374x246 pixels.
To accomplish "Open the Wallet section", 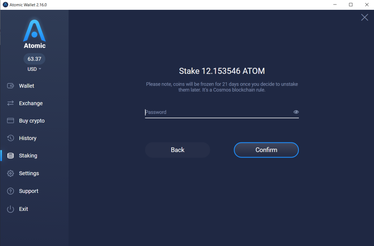I will [26, 86].
